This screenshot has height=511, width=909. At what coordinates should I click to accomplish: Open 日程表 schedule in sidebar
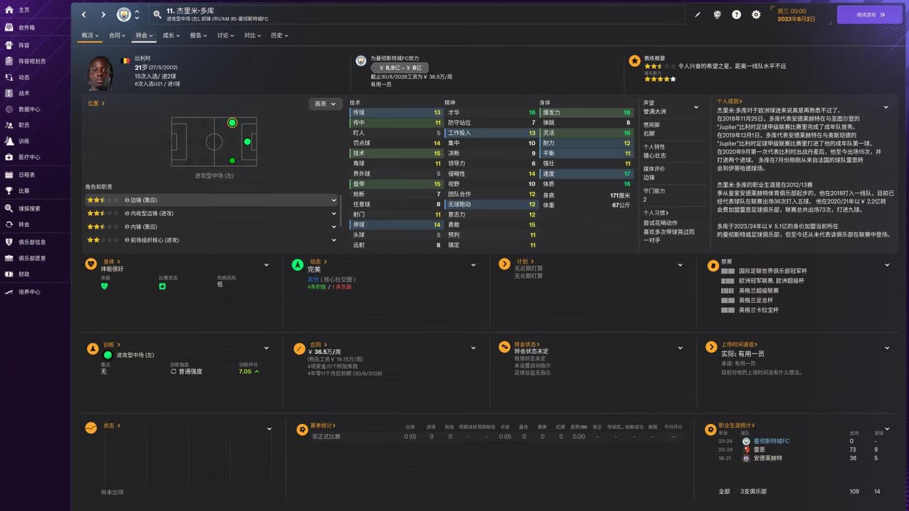[27, 175]
